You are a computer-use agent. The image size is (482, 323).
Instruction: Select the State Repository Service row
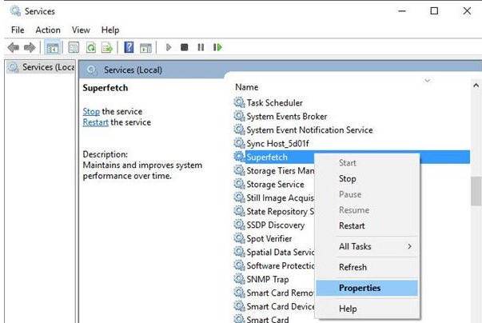[x=280, y=211]
